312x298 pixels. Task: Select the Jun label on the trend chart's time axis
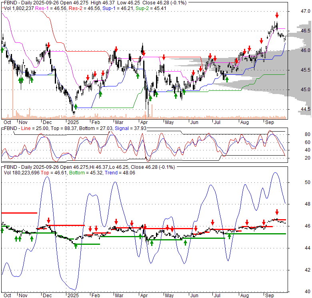pos(194,296)
